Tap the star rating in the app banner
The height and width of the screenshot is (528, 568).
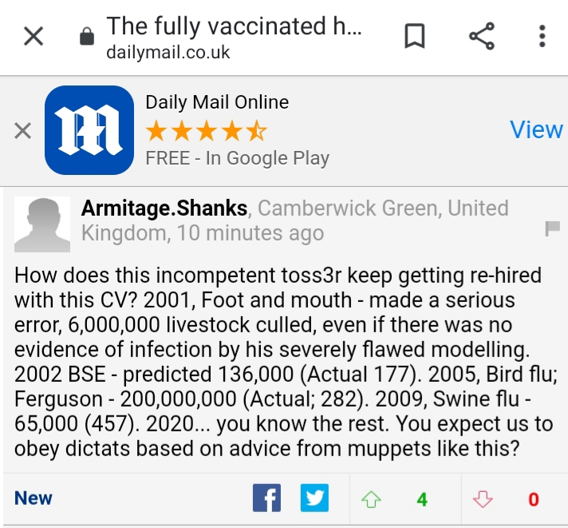point(206,130)
